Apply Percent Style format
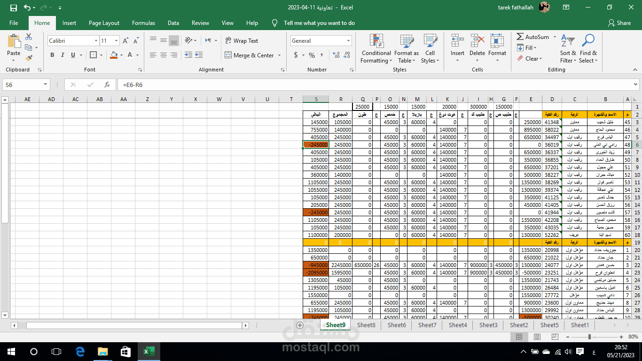This screenshot has width=642, height=361. [312, 55]
